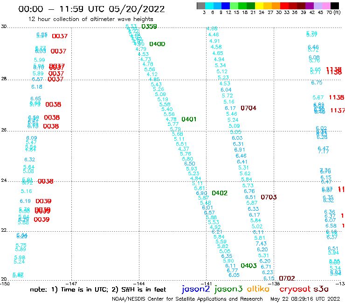Click the cyan swatch in the color legend
This screenshot has height=303, width=345.
point(209,6)
